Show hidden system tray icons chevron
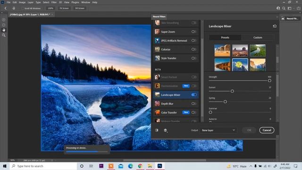 (251, 166)
